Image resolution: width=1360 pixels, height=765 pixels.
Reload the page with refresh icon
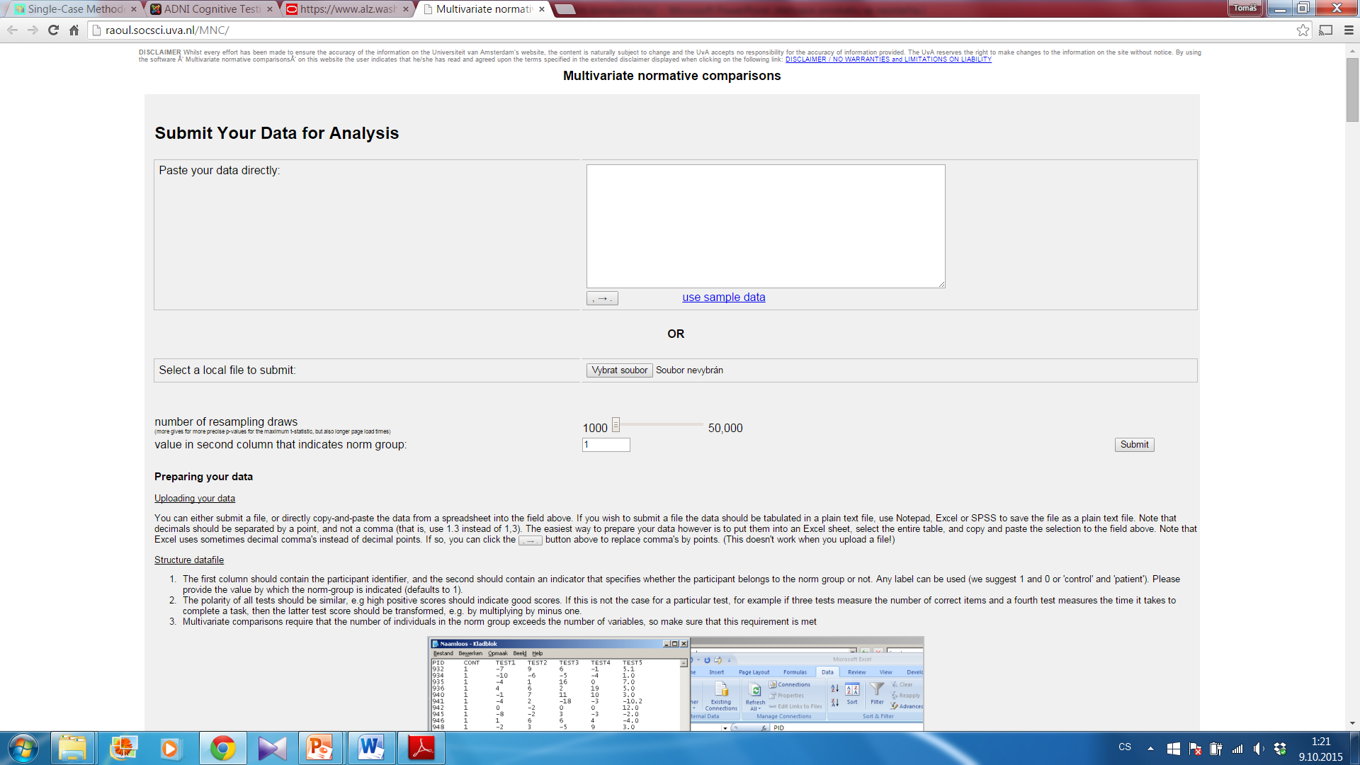pyautogui.click(x=53, y=30)
